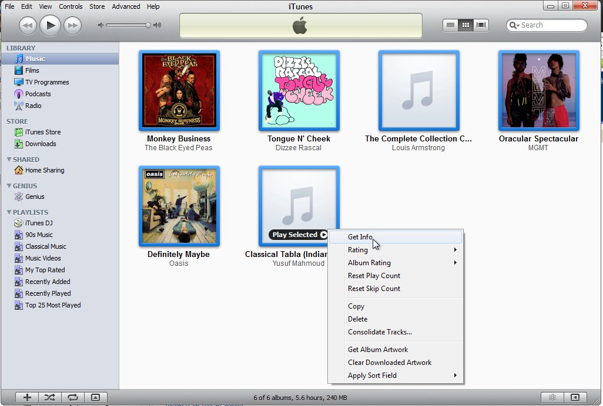Open the View menu

(x=45, y=6)
